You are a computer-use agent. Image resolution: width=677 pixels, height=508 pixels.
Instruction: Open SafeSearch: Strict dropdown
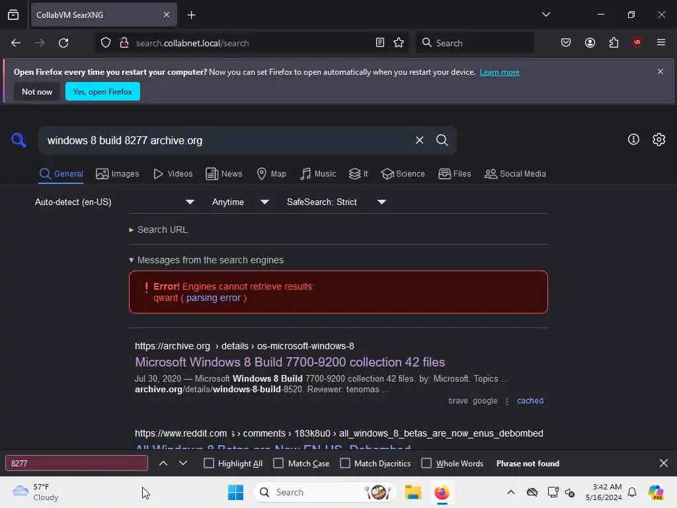[x=336, y=202]
